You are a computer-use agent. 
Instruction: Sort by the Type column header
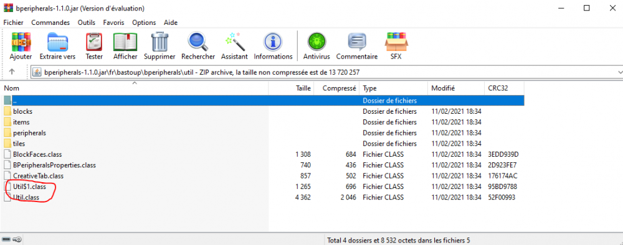(393, 88)
